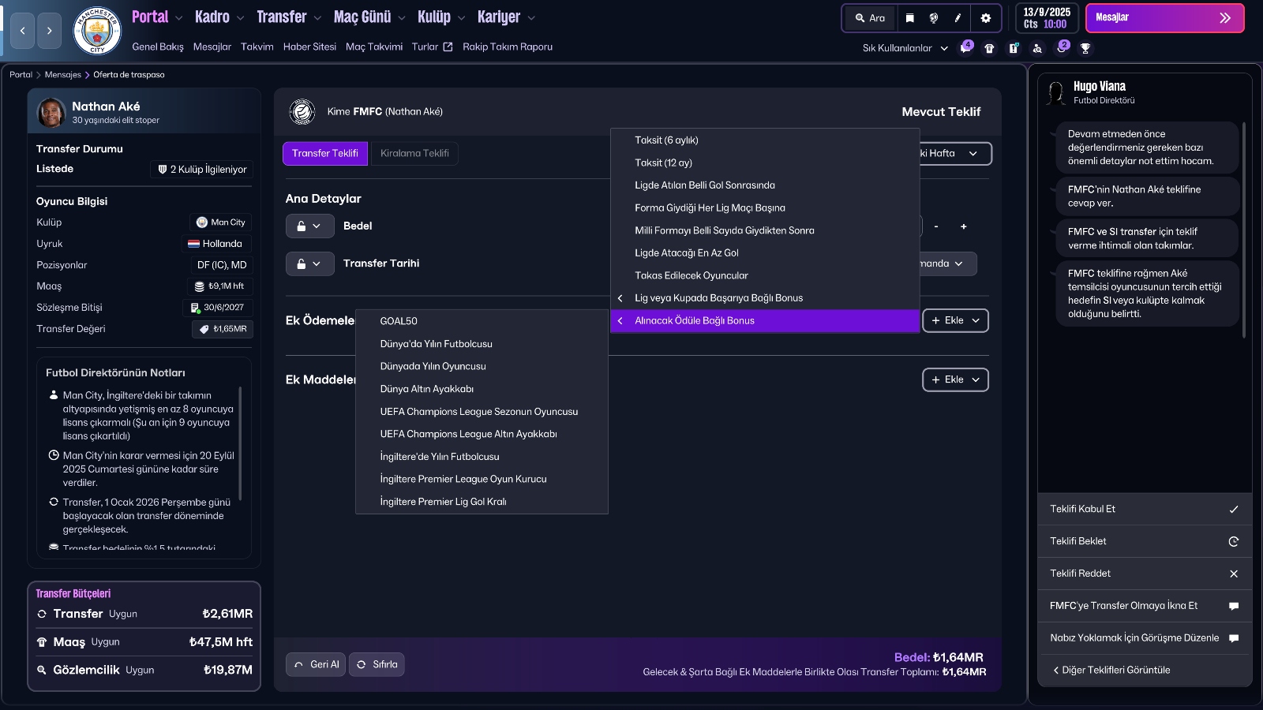Select the pencil edit icon in top bar

(x=958, y=17)
